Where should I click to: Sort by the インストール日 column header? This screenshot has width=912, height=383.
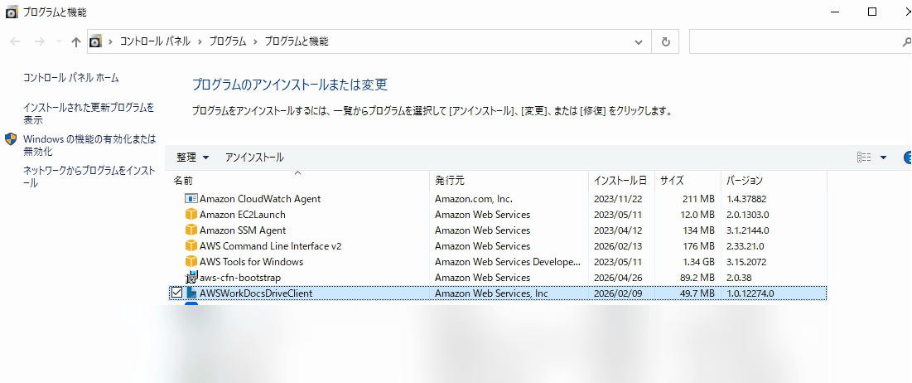tap(619, 180)
